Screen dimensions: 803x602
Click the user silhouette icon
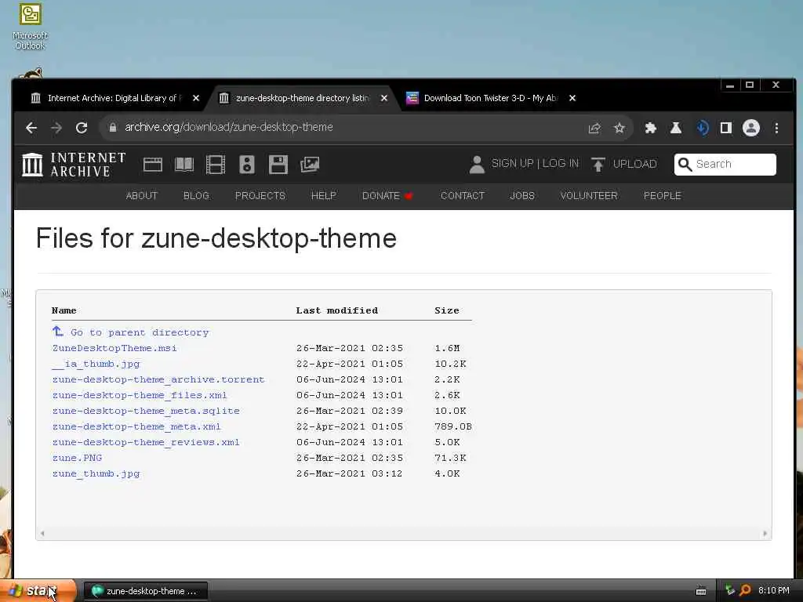[477, 165]
